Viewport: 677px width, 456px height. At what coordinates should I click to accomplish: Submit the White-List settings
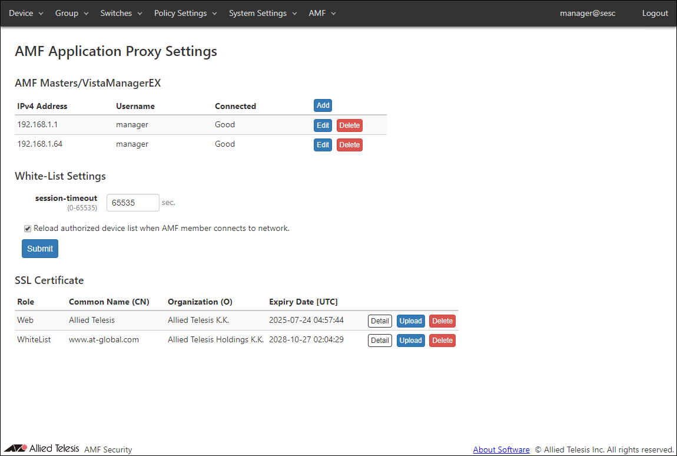[40, 249]
